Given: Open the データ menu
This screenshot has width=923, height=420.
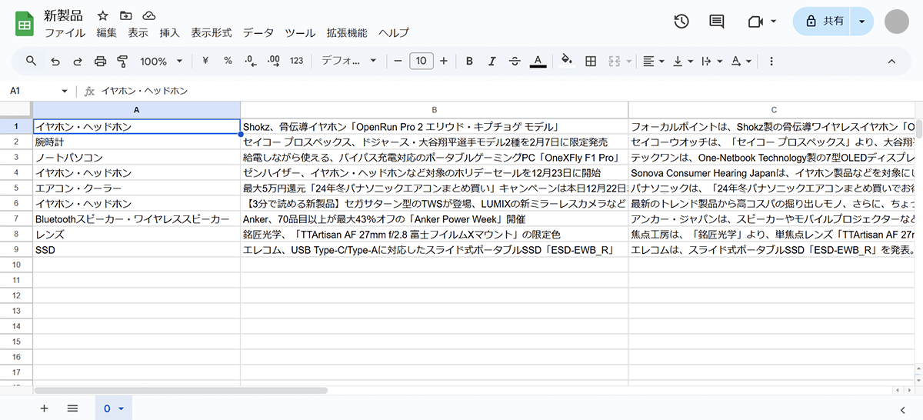Looking at the screenshot, I should [x=258, y=33].
